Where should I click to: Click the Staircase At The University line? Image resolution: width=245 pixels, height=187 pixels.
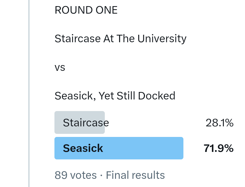[120, 38]
